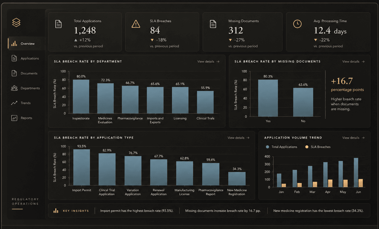View details for Breach Rate by Missing Documents
The width and height of the screenshot is (379, 229).
click(353, 61)
